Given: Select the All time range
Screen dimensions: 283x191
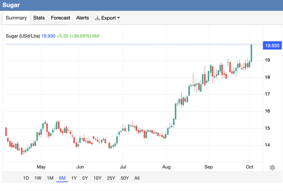Looking at the screenshot, I should [137, 178].
